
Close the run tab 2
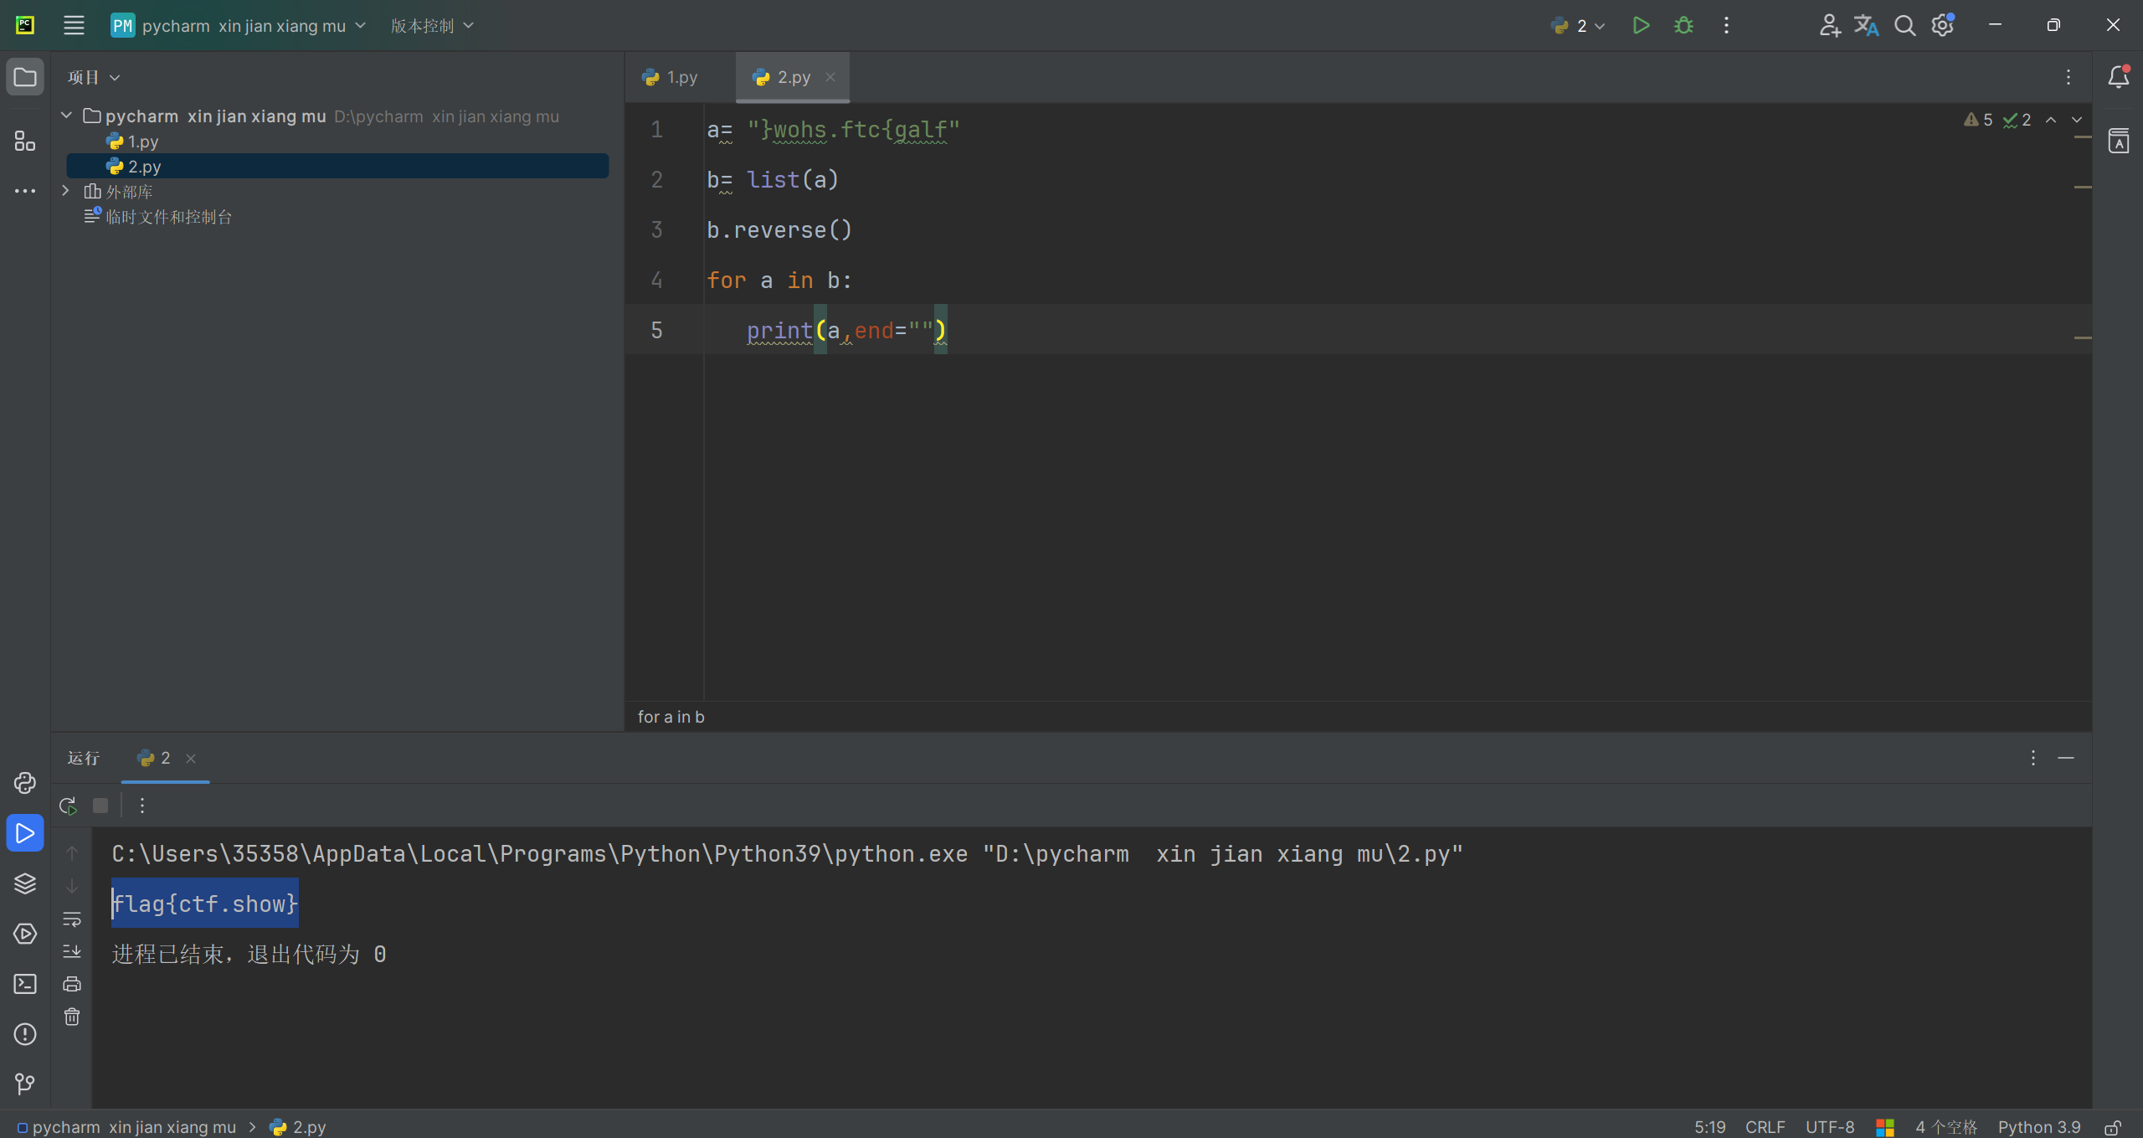tap(191, 758)
